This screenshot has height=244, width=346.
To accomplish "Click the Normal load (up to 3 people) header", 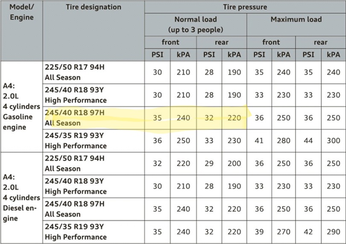I will pos(196,25).
